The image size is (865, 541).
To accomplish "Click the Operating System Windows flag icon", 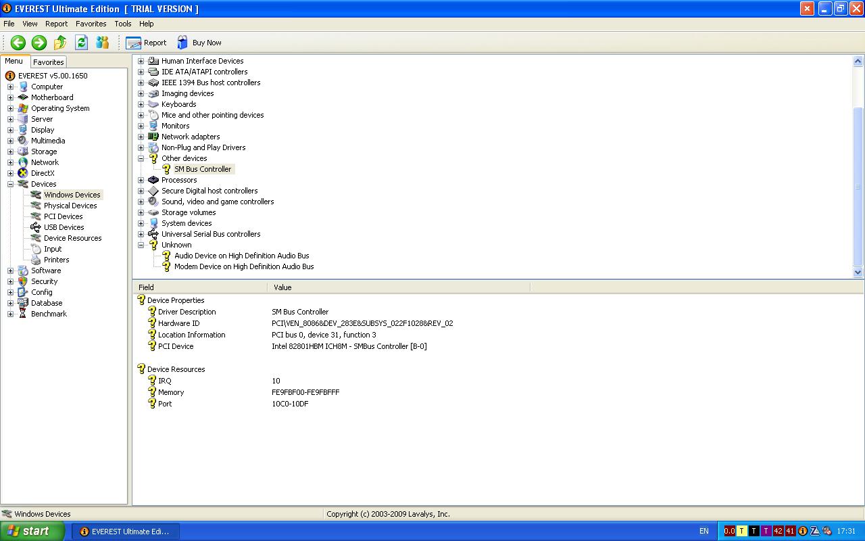I will [23, 108].
